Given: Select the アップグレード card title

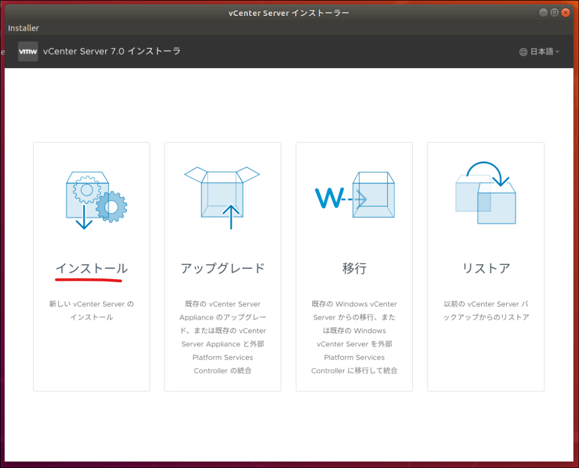Looking at the screenshot, I should tap(222, 268).
